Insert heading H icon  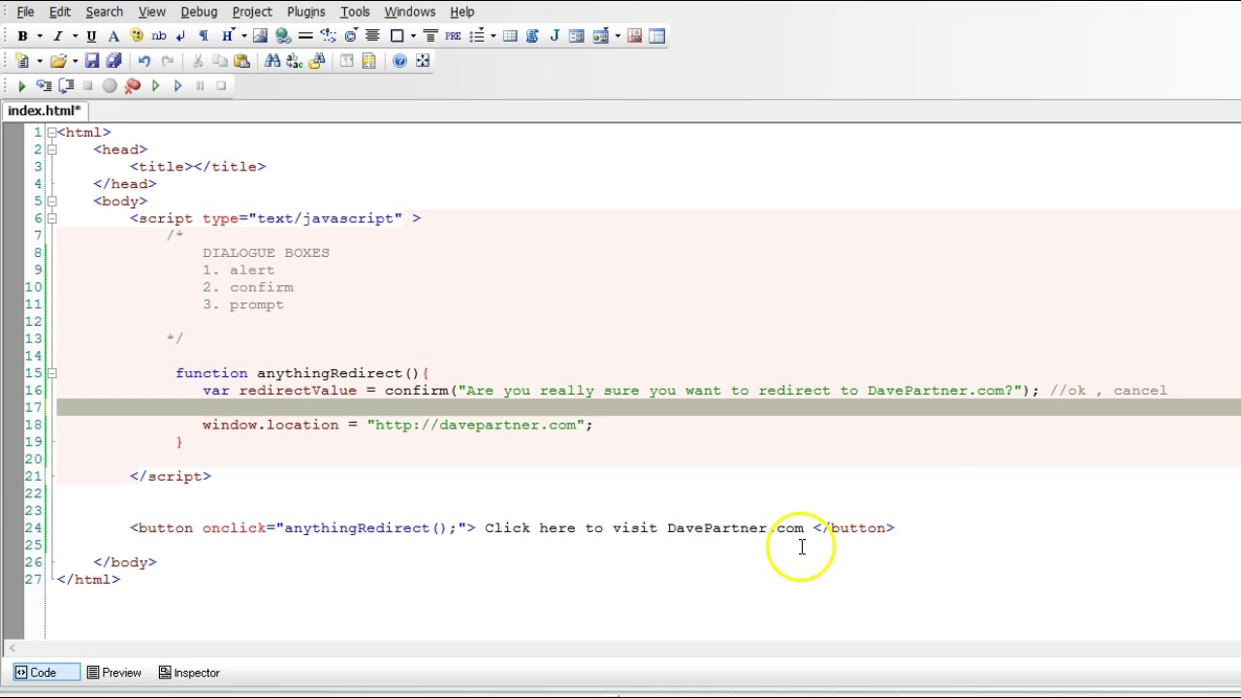pos(228,36)
